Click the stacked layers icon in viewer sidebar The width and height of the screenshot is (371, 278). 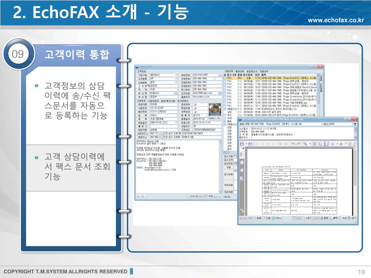click(242, 170)
